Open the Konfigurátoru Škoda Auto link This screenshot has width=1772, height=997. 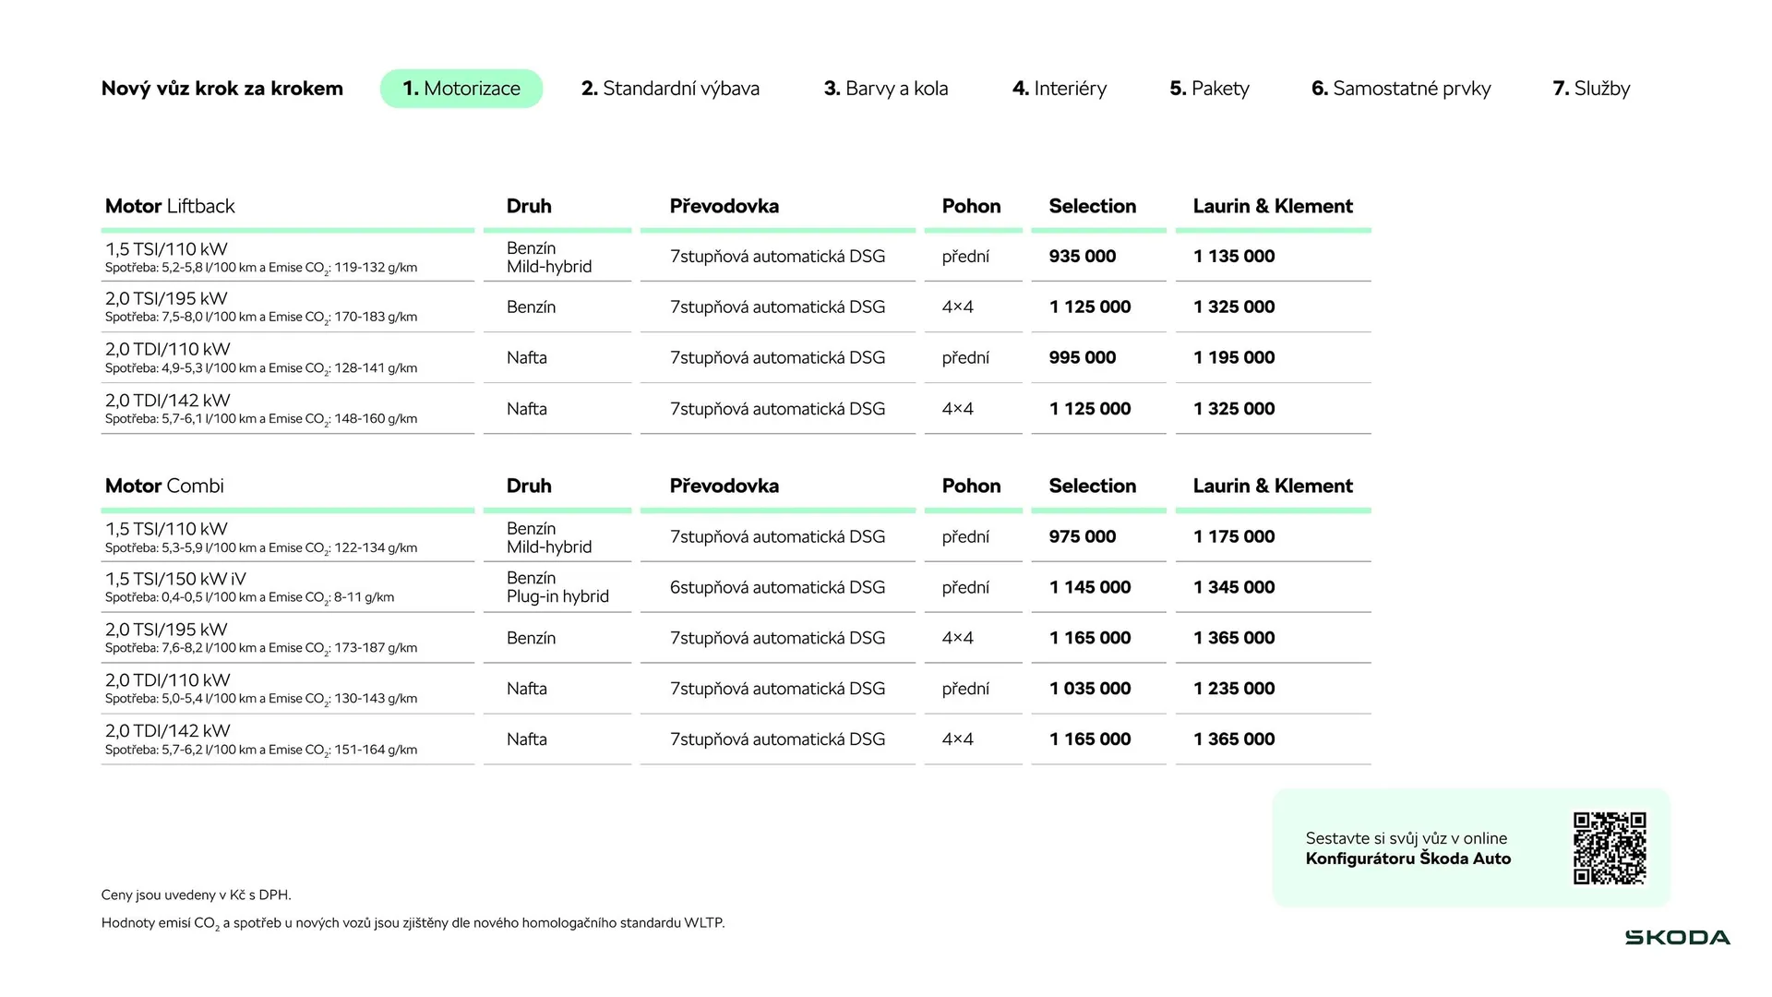[x=1408, y=859]
